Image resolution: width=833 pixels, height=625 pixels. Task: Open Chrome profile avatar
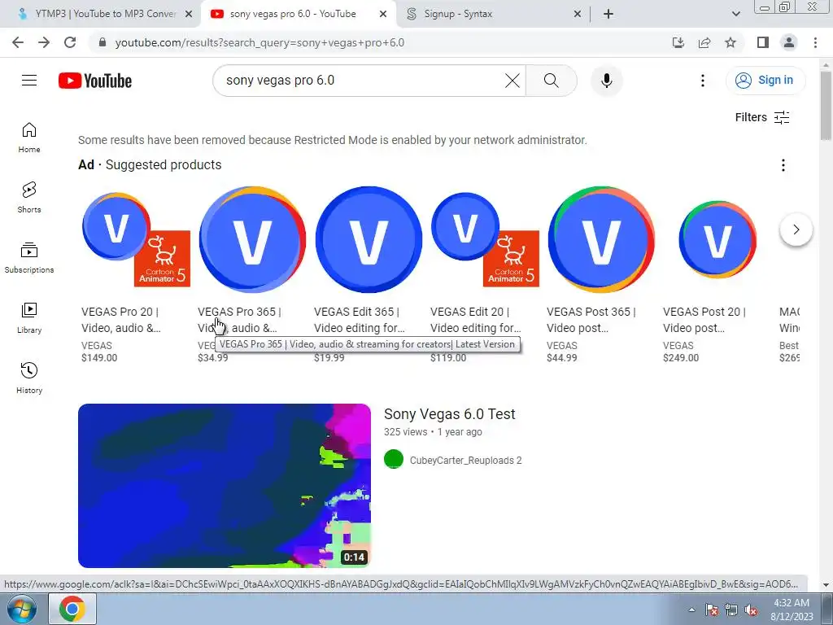tap(789, 42)
